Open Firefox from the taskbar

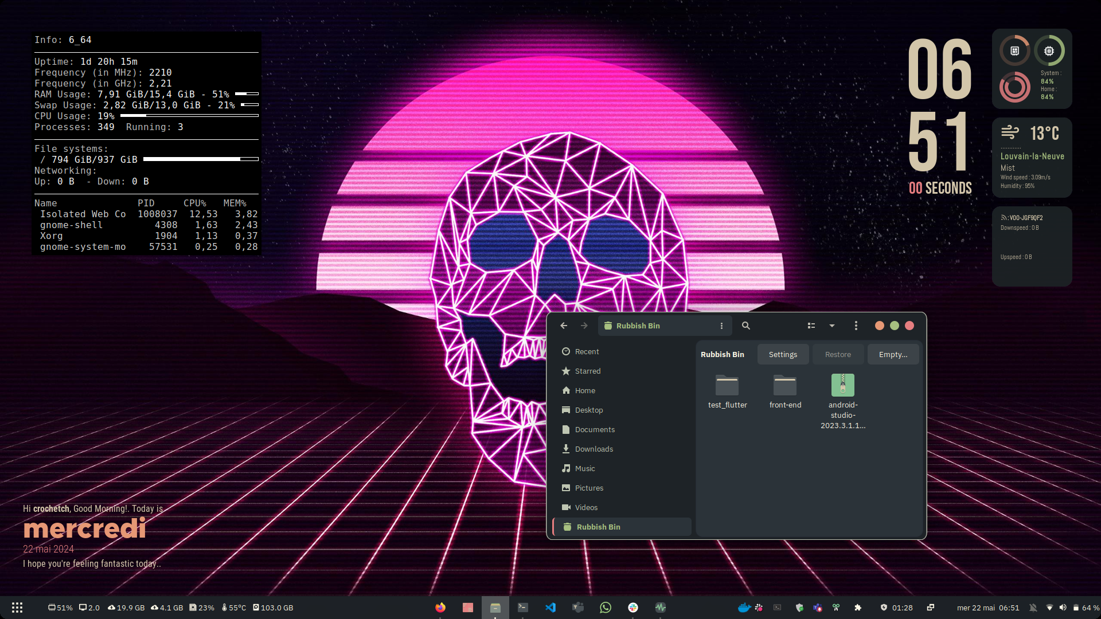(440, 608)
